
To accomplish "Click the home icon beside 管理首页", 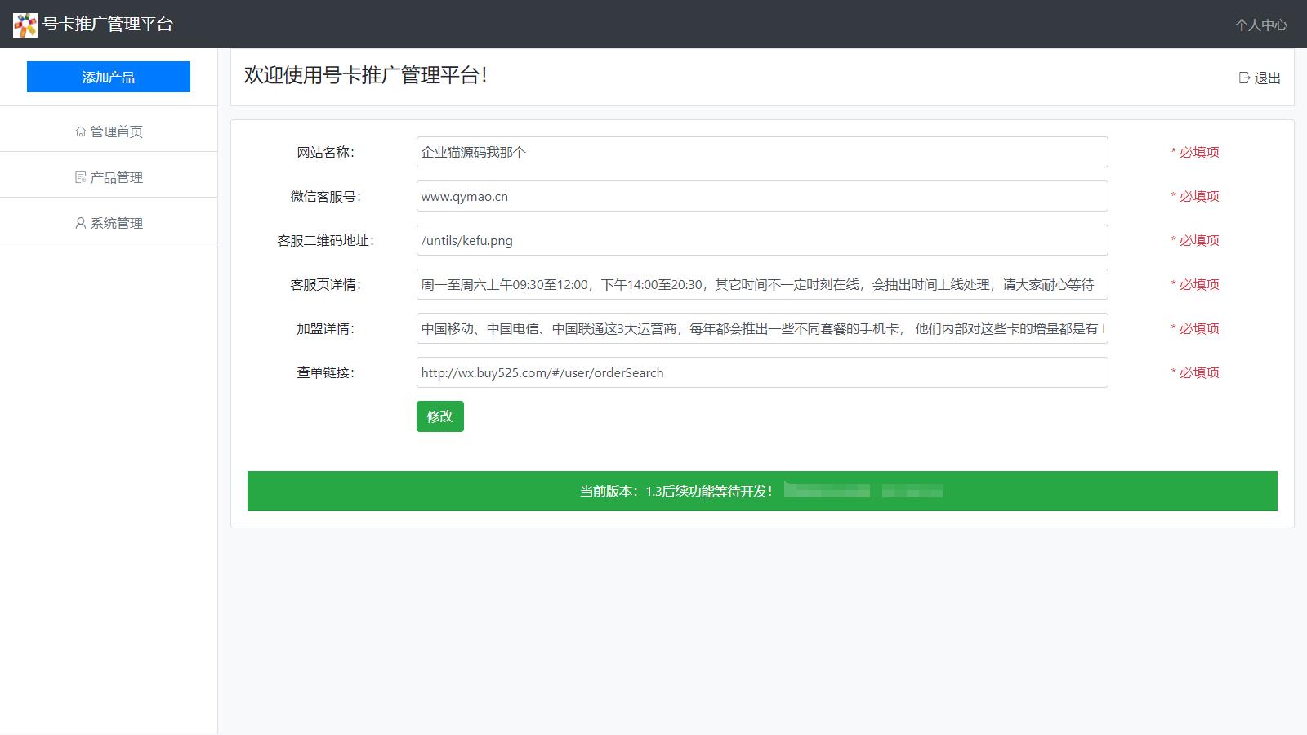I will click(x=80, y=131).
